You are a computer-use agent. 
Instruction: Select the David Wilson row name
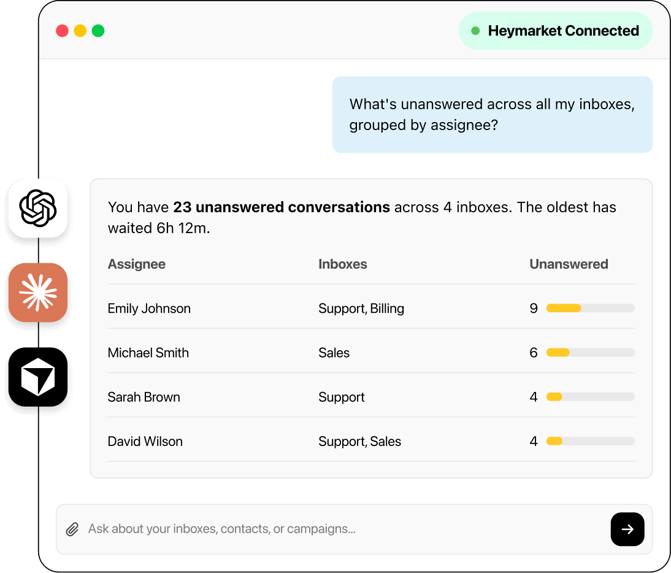coord(145,441)
